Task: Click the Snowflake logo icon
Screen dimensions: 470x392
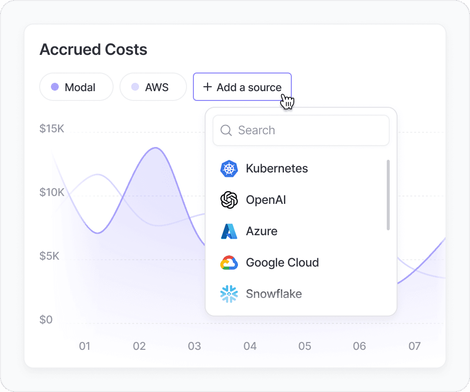Action: 229,294
